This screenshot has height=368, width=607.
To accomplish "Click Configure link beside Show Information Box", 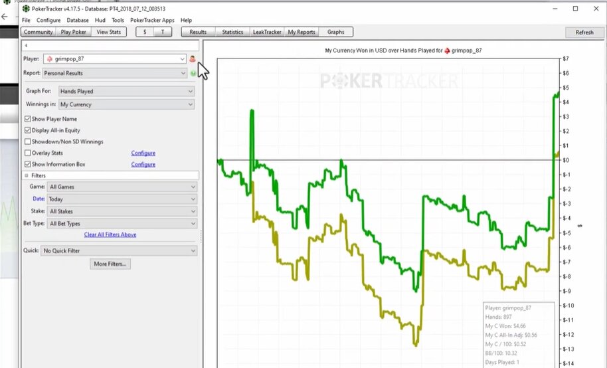I will click(143, 164).
